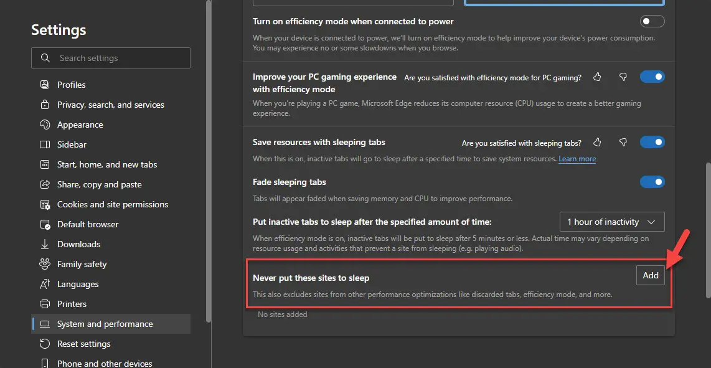Open the 1 hour of inactivity dropdown

click(612, 222)
